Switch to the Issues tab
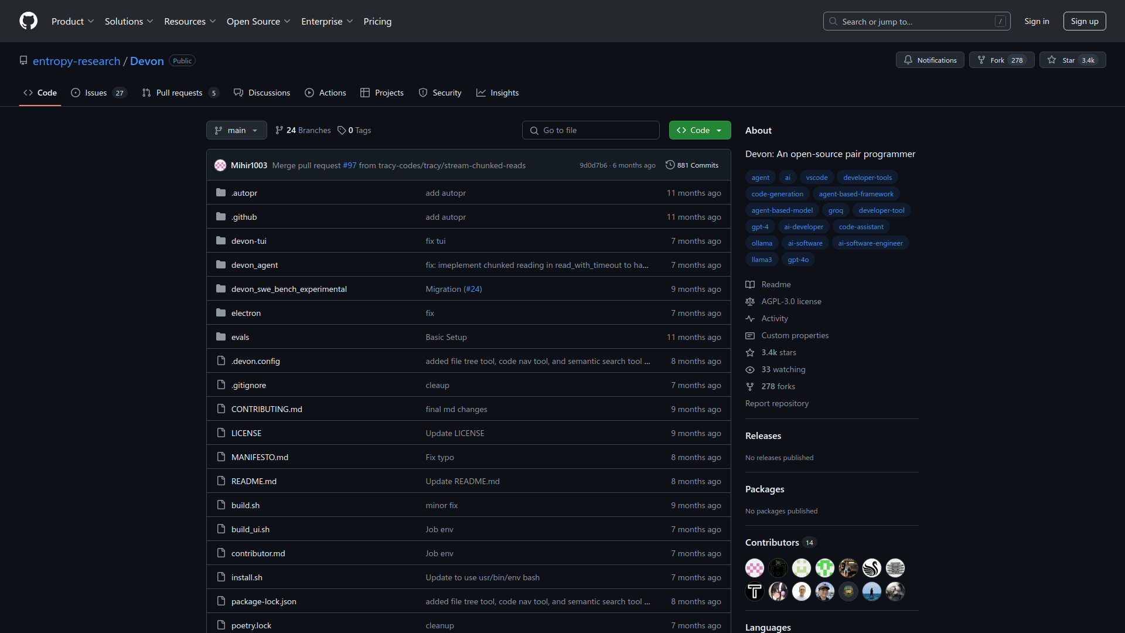This screenshot has width=1125, height=633. [98, 93]
